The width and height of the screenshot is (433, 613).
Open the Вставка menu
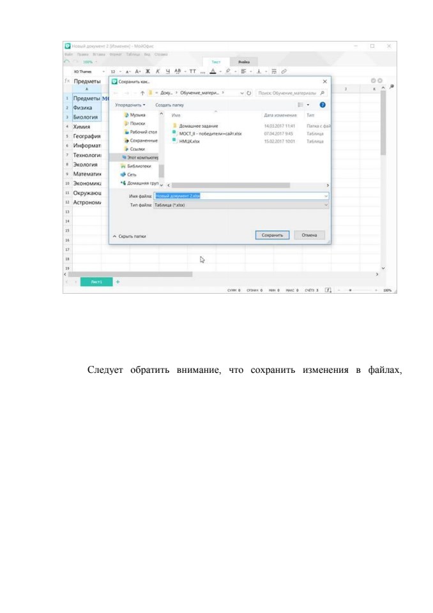(x=99, y=54)
